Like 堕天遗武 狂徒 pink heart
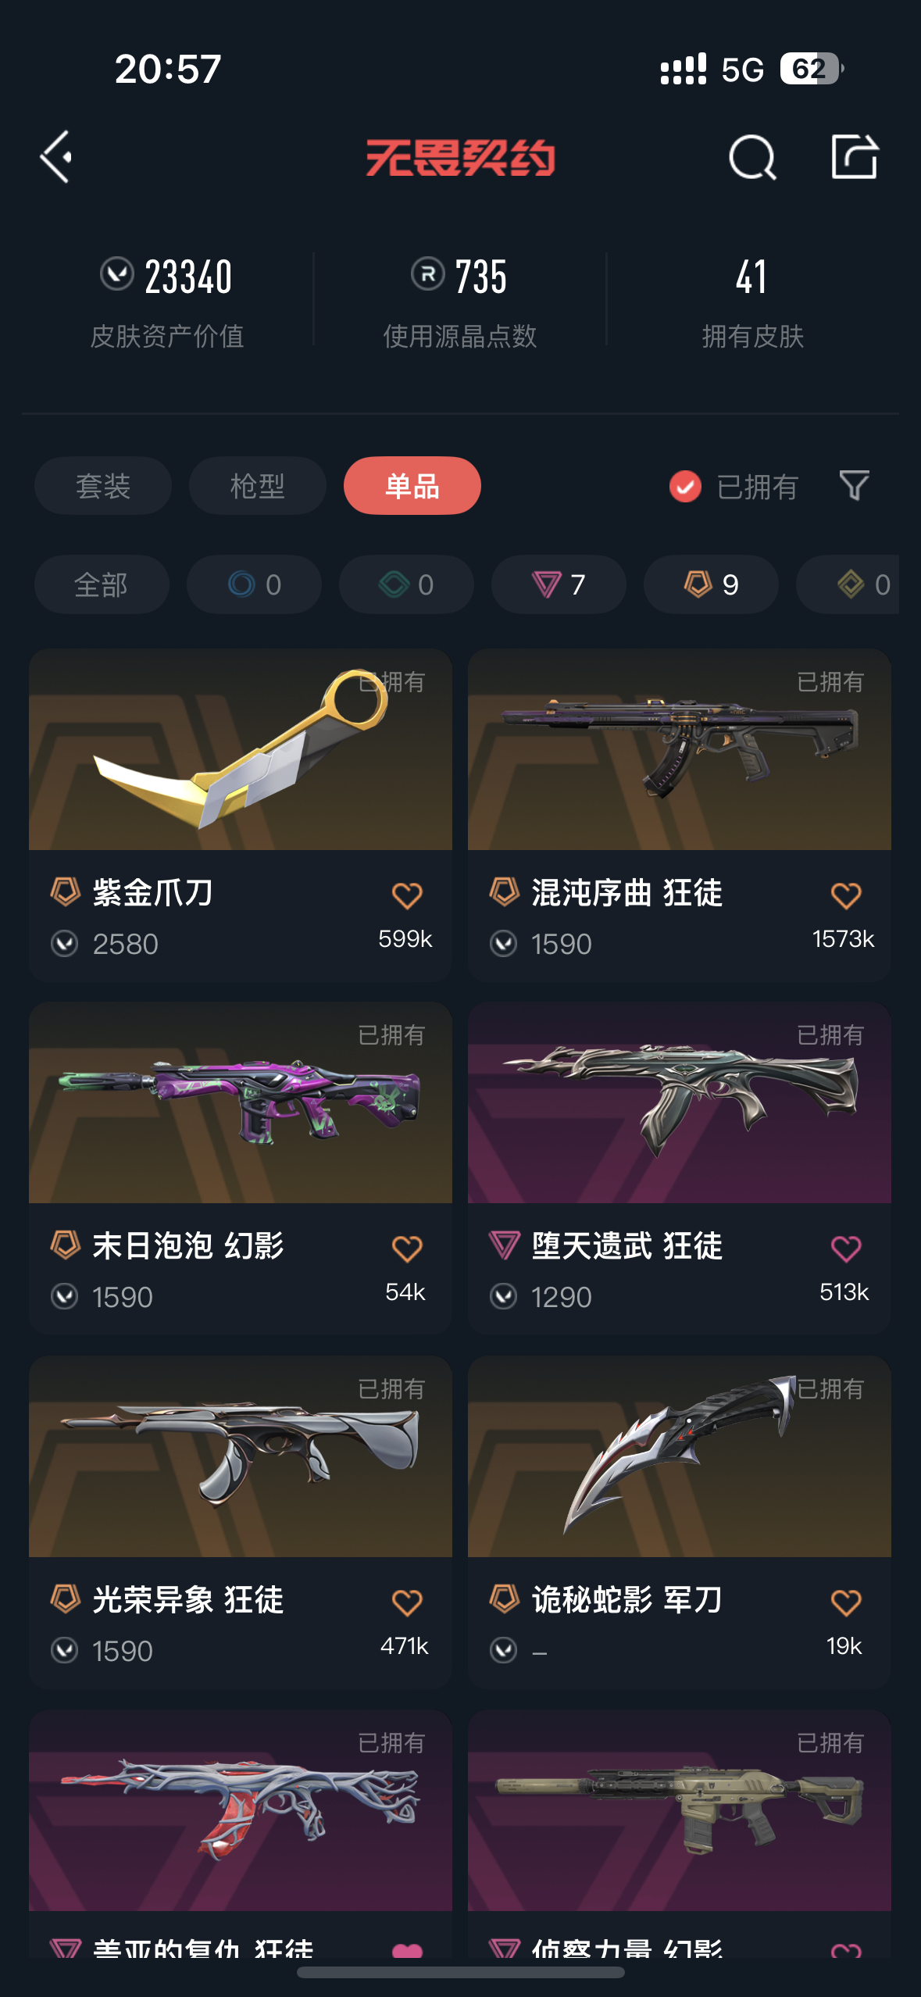This screenshot has width=921, height=1997. coord(846,1249)
